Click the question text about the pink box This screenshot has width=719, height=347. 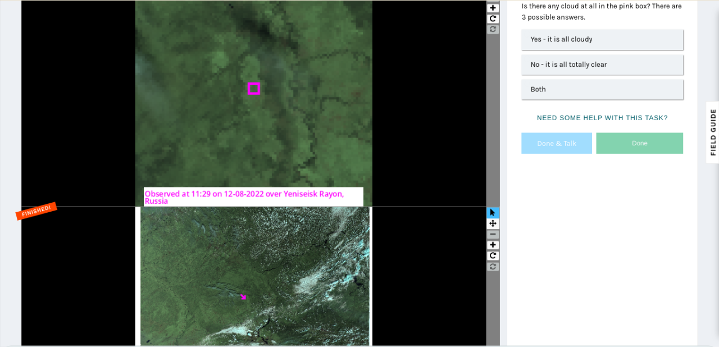tap(602, 12)
